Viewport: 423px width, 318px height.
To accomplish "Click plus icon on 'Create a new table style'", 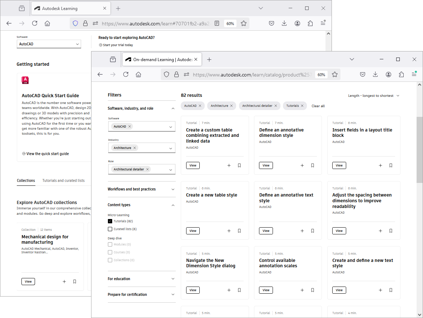I will coord(229,231).
